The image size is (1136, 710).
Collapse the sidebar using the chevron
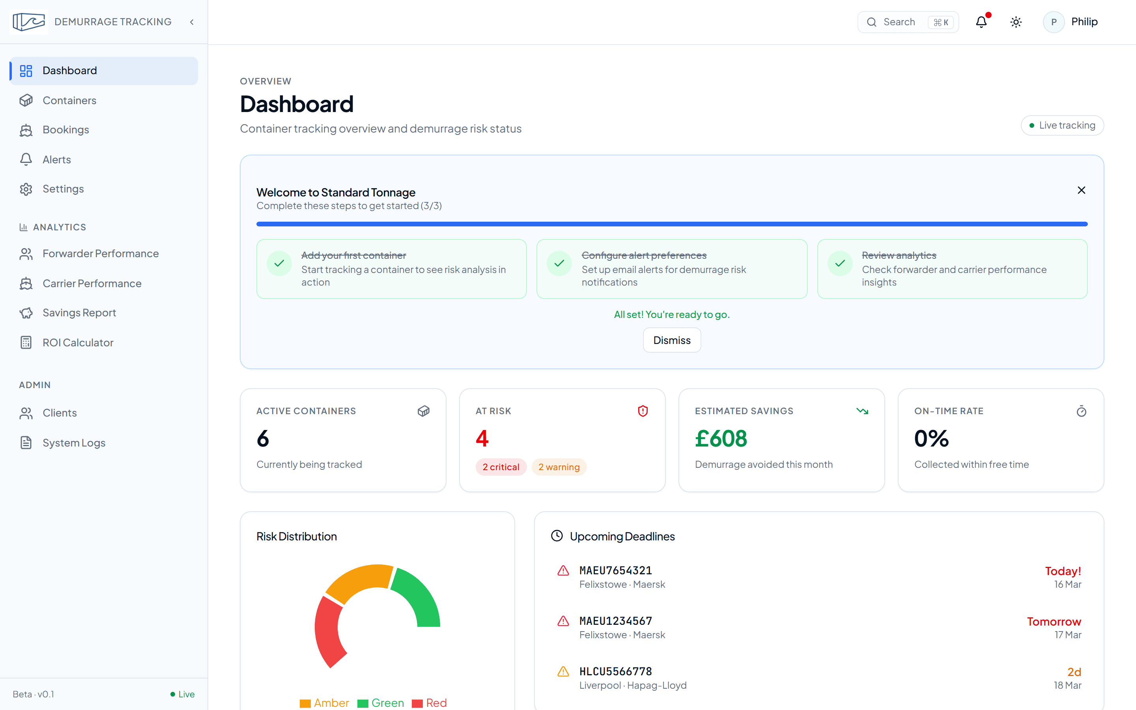192,22
